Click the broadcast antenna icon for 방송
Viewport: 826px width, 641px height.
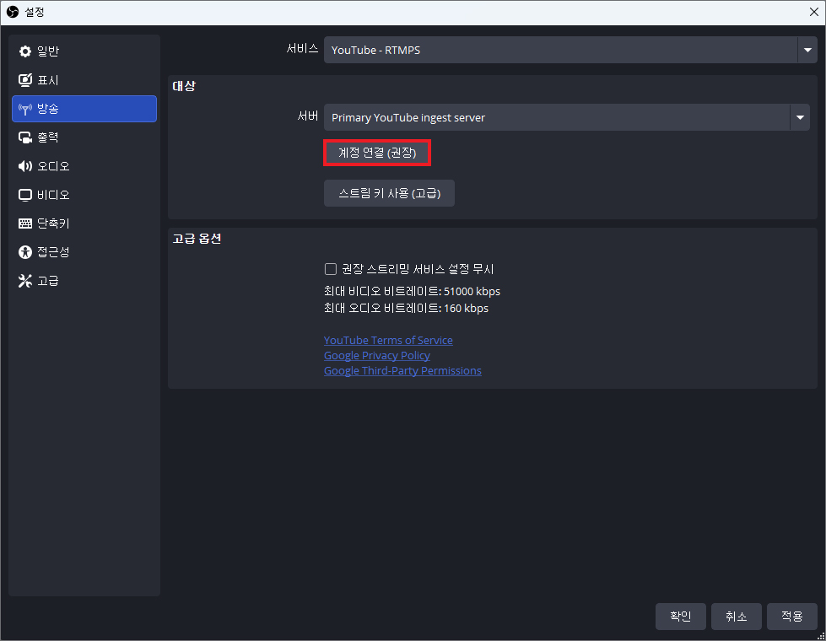(x=25, y=109)
